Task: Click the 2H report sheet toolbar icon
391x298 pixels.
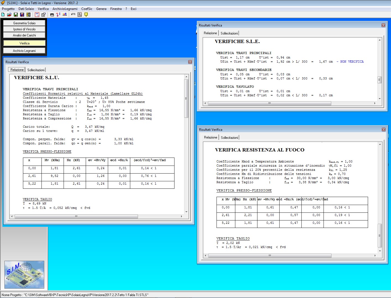Action: coord(80,15)
